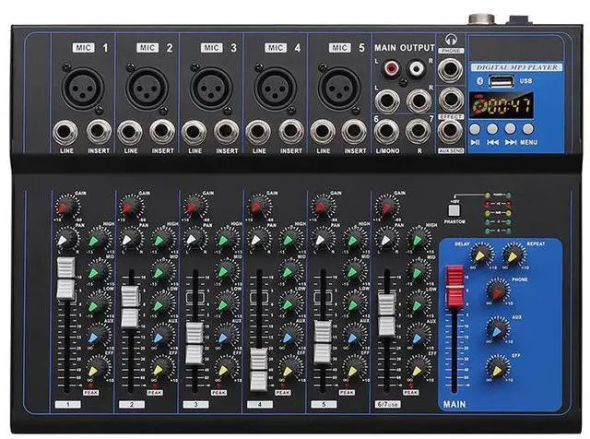Screen dimensions: 590x439
Task: Click the yellow master EFF knob
Action: pyautogui.click(x=498, y=368)
